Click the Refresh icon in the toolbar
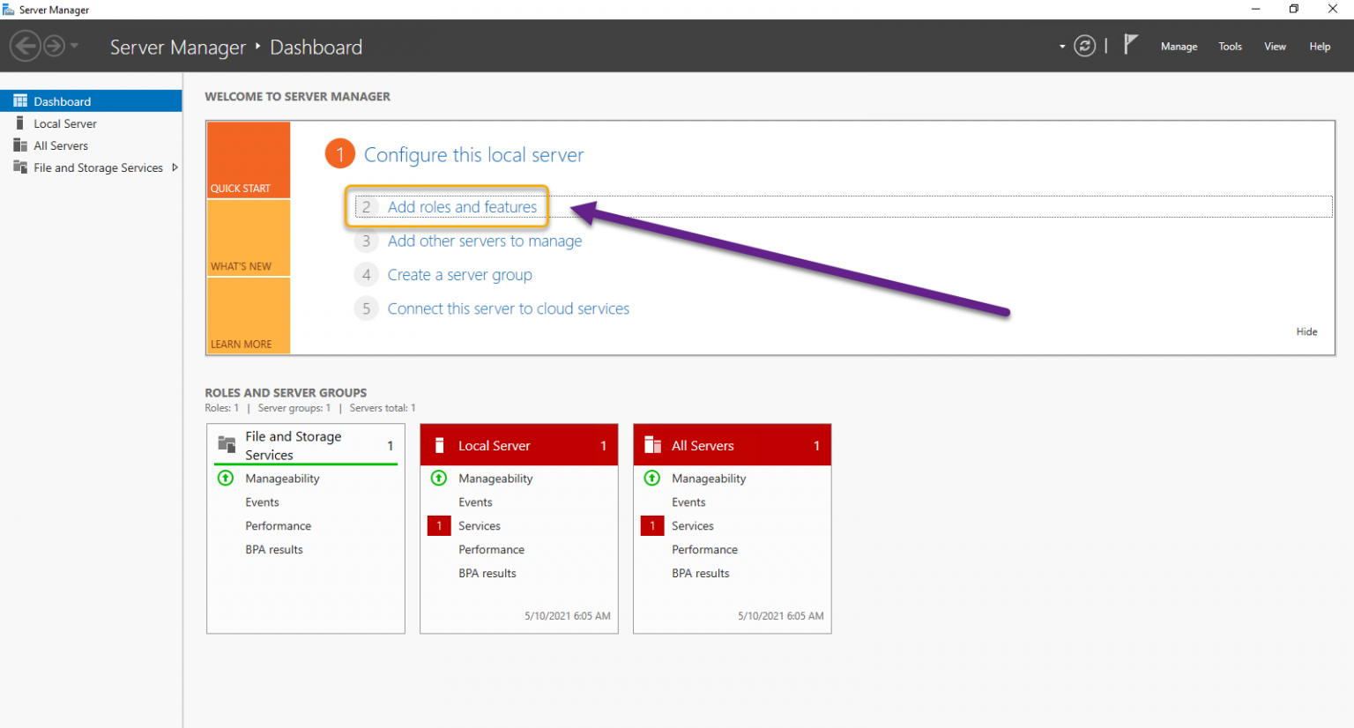The image size is (1354, 728). coord(1085,46)
